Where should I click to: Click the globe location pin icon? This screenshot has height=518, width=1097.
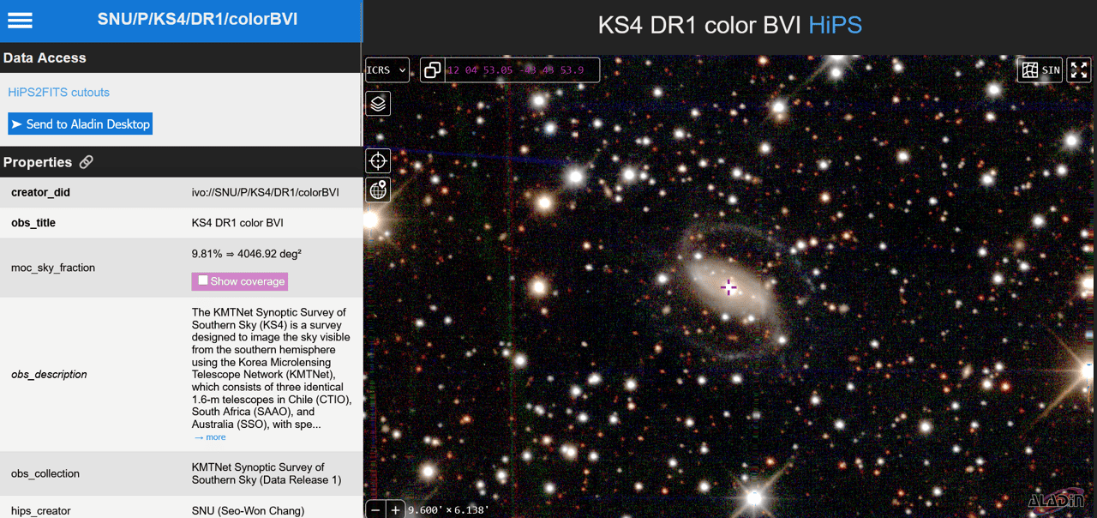coord(378,190)
